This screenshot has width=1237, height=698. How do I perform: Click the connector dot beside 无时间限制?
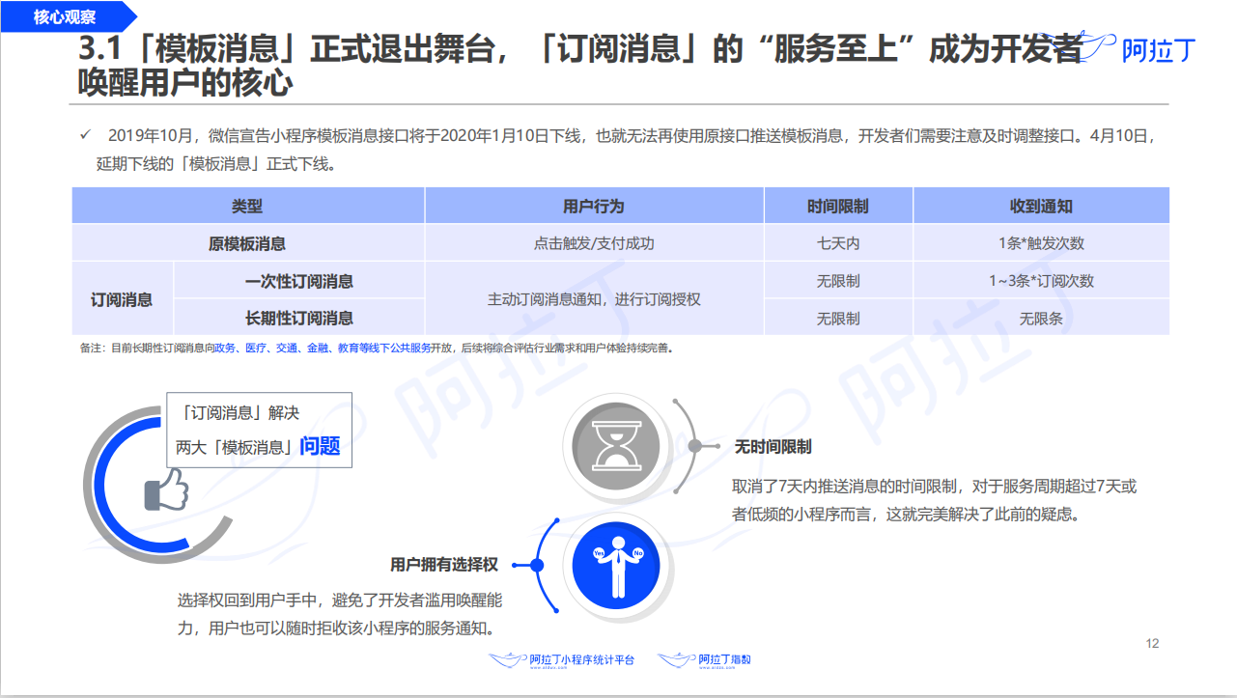pyautogui.click(x=694, y=446)
